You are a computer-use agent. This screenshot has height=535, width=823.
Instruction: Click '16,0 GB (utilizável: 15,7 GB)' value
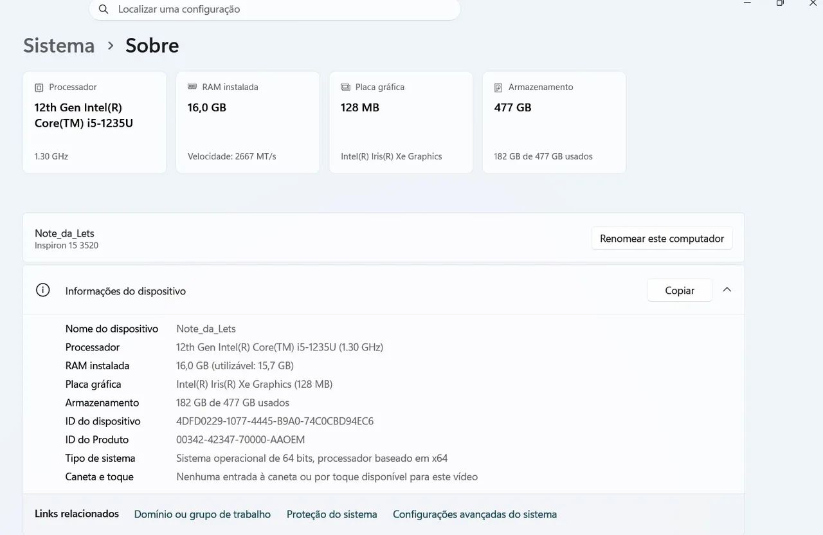coord(235,366)
